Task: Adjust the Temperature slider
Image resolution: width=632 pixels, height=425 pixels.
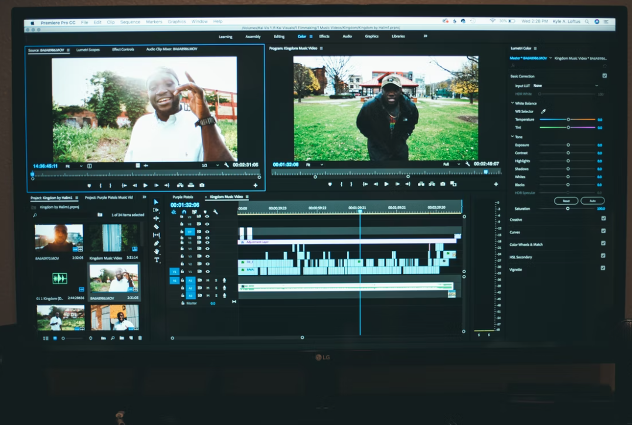Action: click(x=568, y=120)
